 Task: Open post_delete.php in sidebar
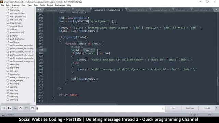[x=17, y=39]
